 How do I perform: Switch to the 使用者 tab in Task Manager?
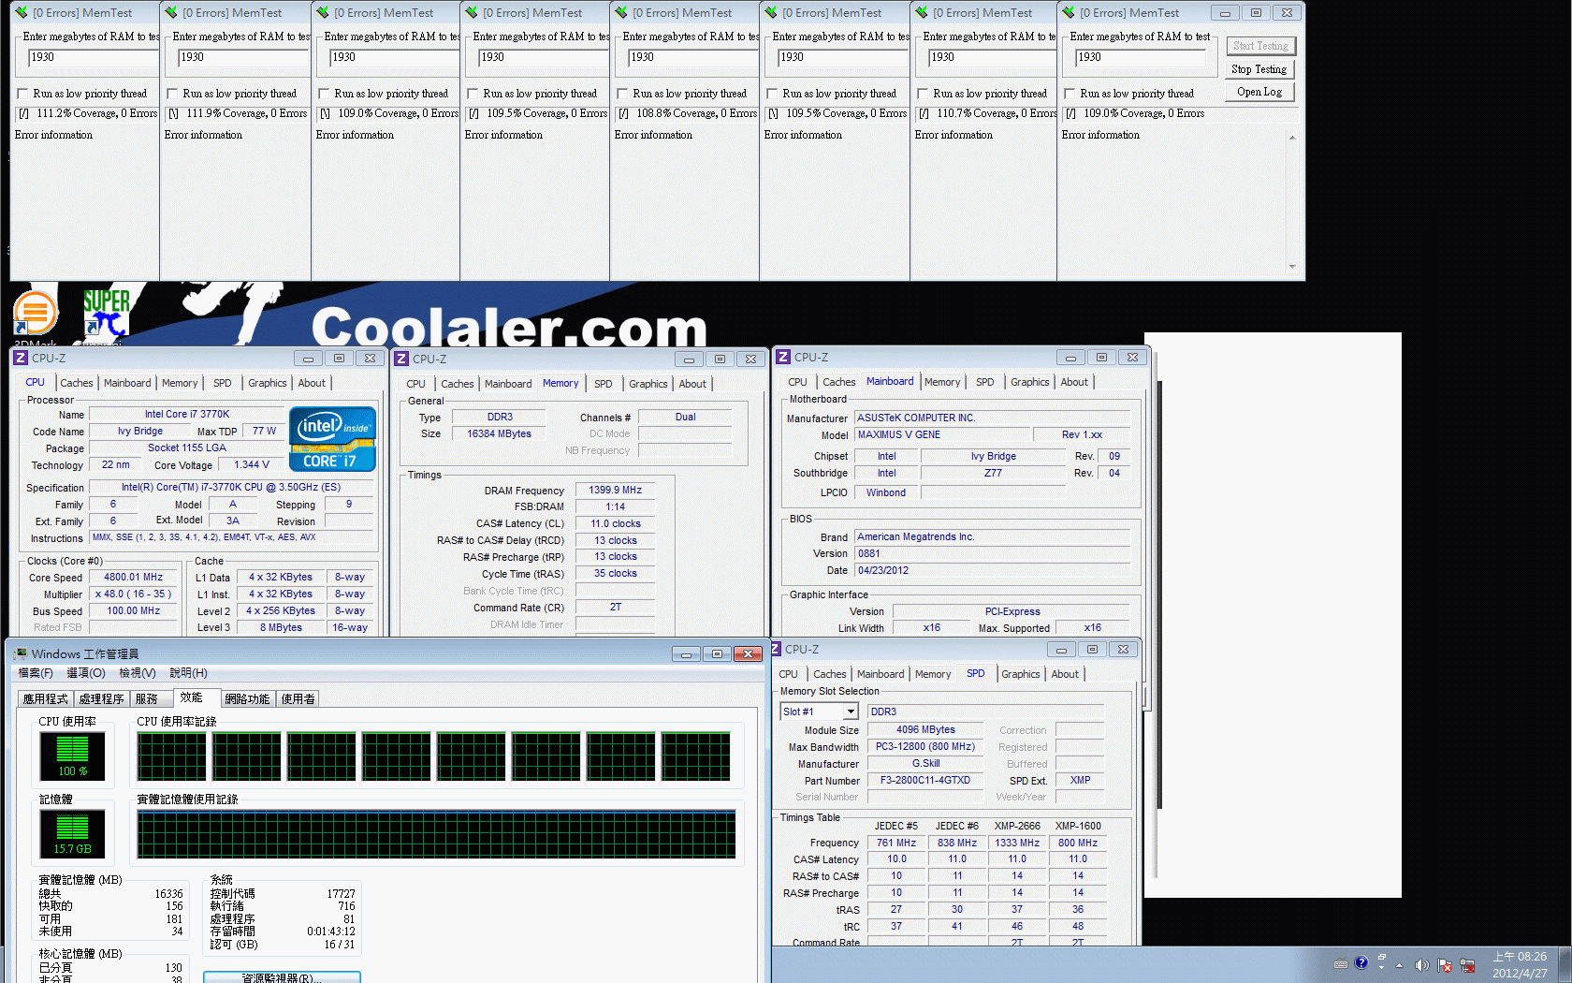(x=298, y=699)
